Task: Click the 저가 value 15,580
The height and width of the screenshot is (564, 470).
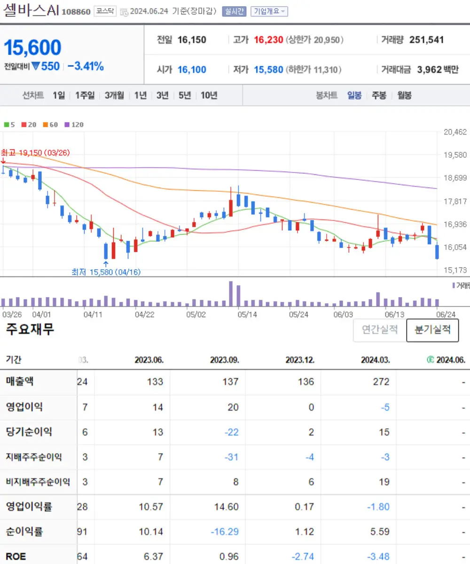Action: pyautogui.click(x=268, y=70)
